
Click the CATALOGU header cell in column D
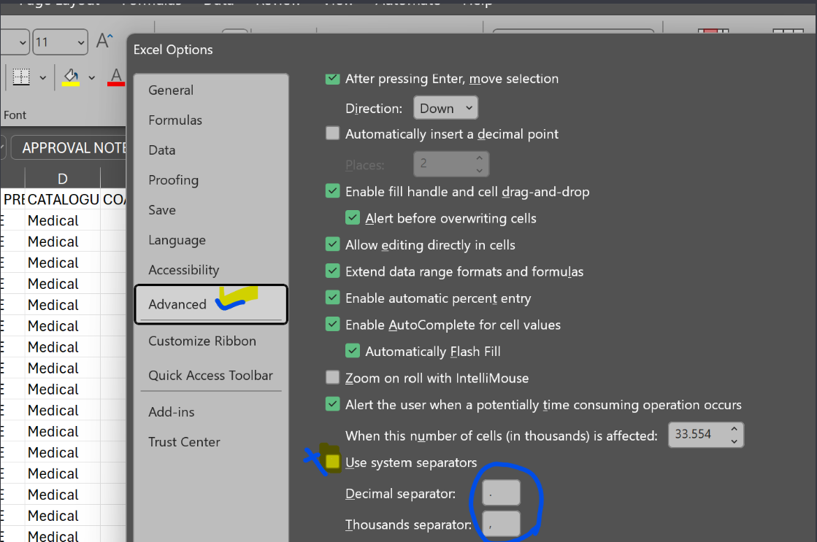coord(63,199)
